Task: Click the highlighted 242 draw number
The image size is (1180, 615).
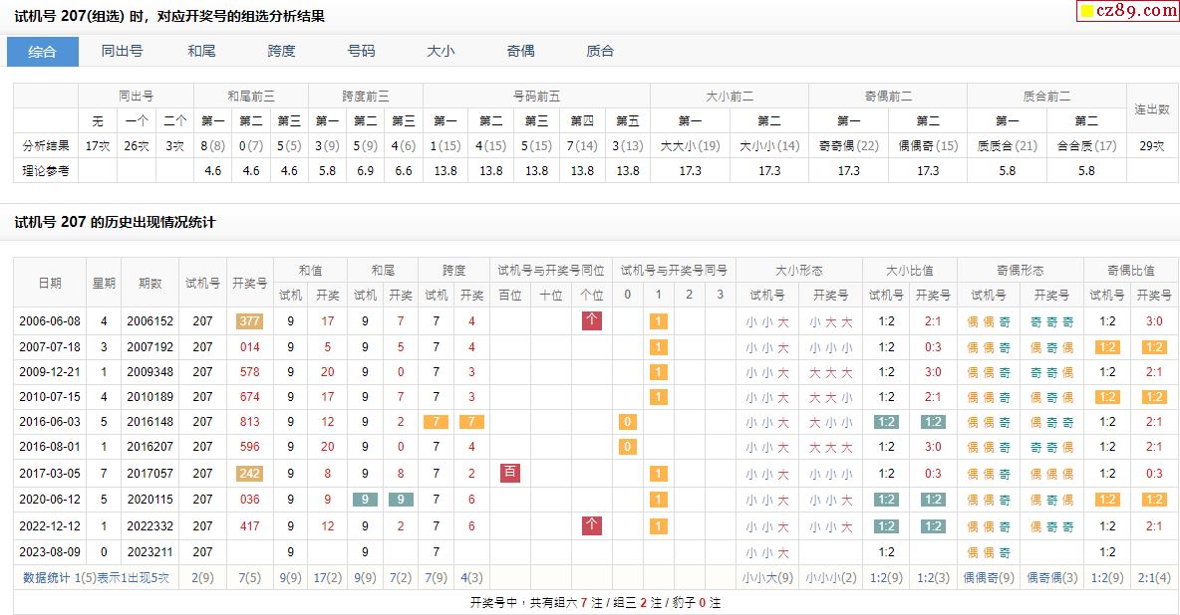Action: [250, 474]
